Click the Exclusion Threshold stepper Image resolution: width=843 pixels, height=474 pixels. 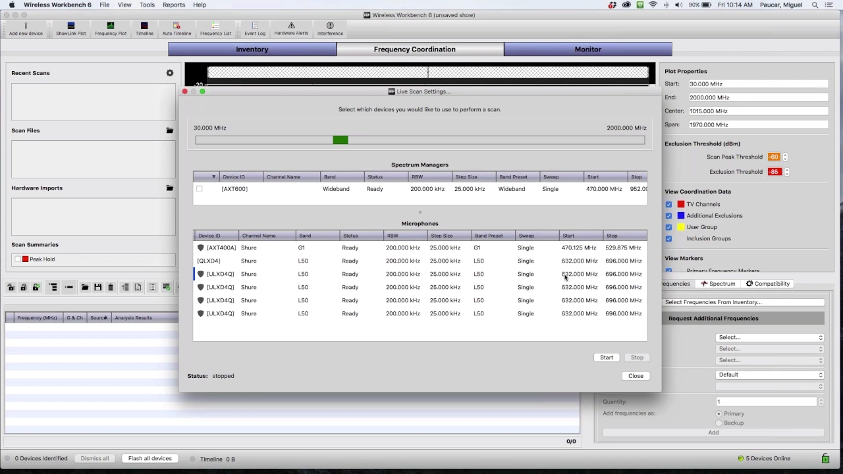click(786, 172)
